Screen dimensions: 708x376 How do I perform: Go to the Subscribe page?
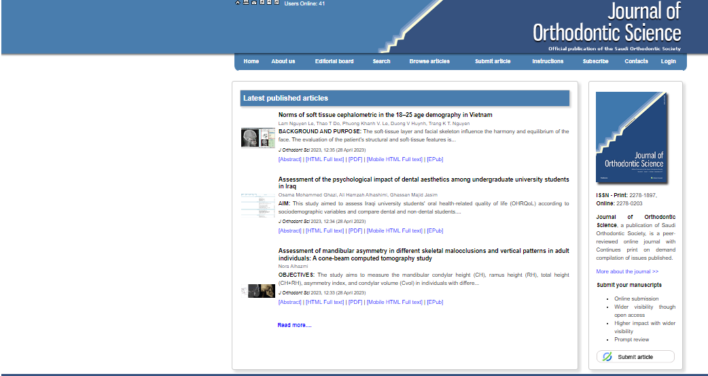click(595, 61)
